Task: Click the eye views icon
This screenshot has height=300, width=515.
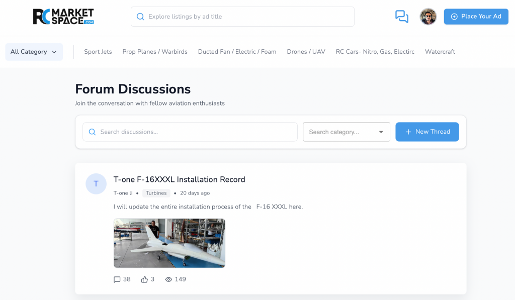Action: coord(168,279)
